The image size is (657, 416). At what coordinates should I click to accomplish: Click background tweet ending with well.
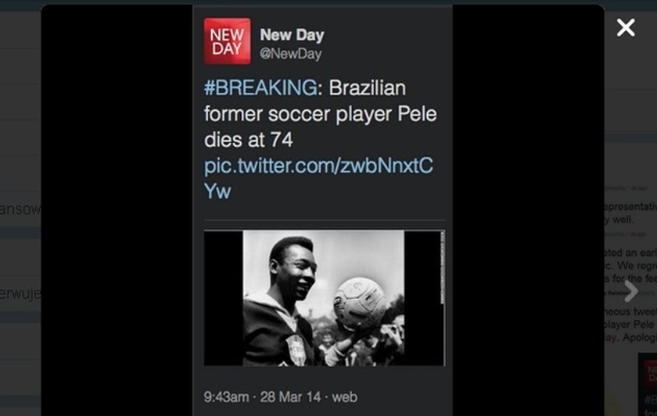[630, 213]
